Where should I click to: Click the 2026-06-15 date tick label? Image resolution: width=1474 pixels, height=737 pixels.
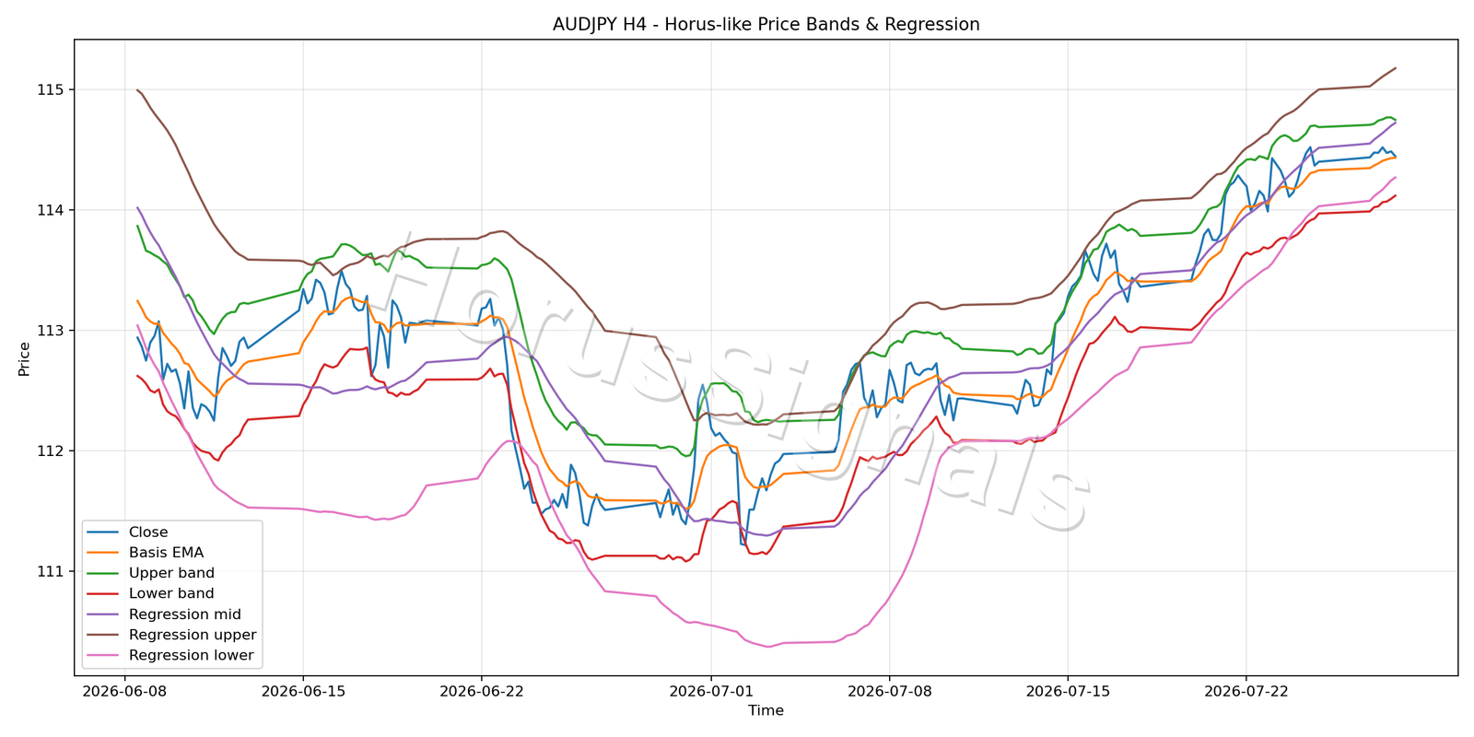(x=302, y=690)
